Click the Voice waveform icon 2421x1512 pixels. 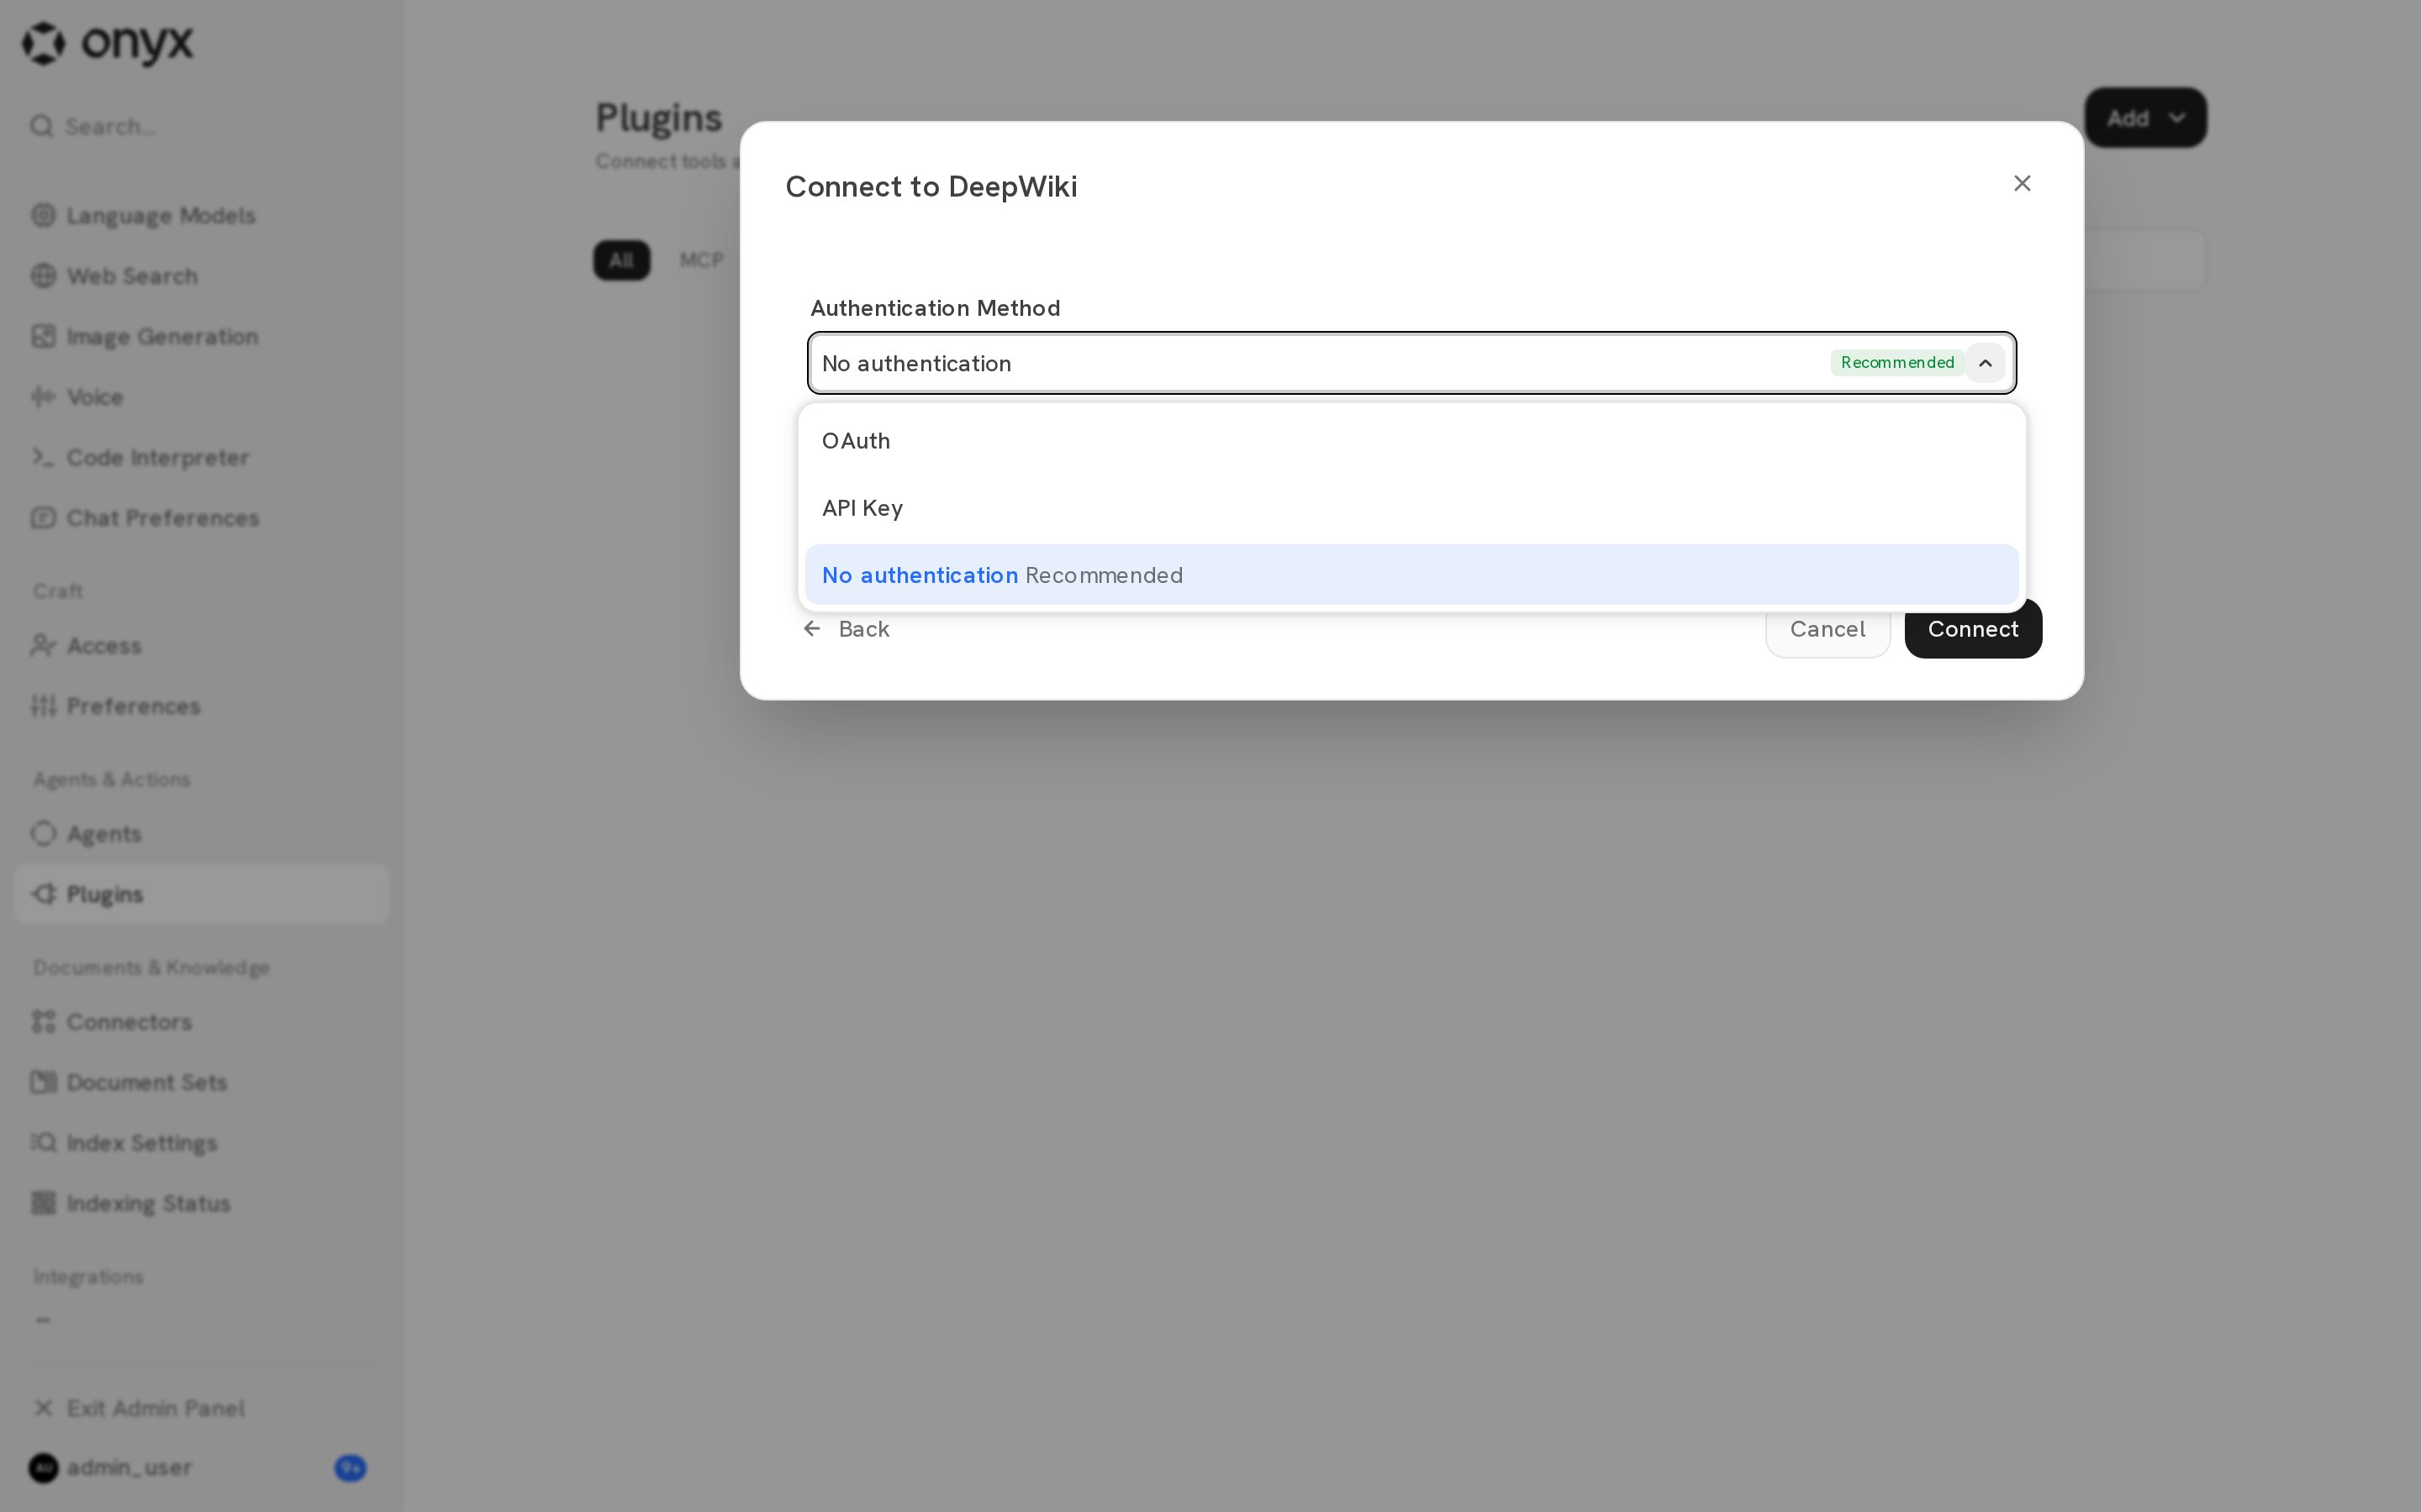point(43,397)
